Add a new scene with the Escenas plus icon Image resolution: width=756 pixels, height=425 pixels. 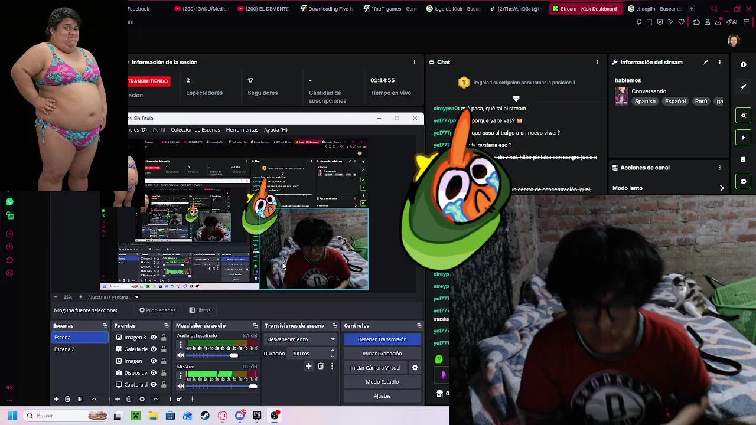[x=56, y=399]
